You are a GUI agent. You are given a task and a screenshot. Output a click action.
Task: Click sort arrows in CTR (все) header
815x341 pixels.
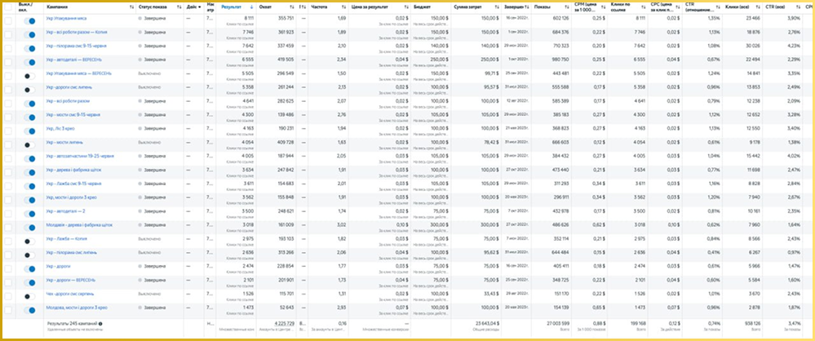point(798,7)
